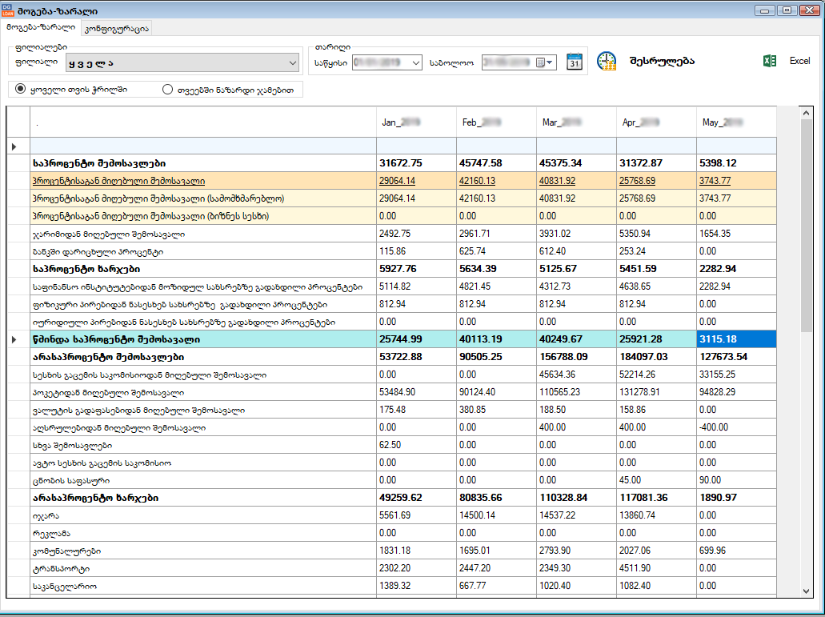Expand the საწყისი start date dropdown
The width and height of the screenshot is (825, 617).
click(x=415, y=62)
